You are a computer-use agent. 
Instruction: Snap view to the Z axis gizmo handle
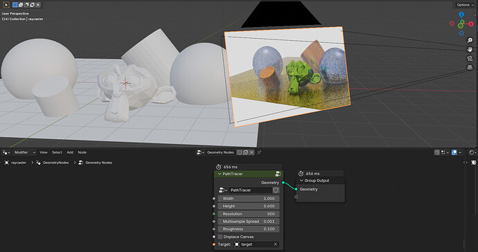pyautogui.click(x=461, y=15)
